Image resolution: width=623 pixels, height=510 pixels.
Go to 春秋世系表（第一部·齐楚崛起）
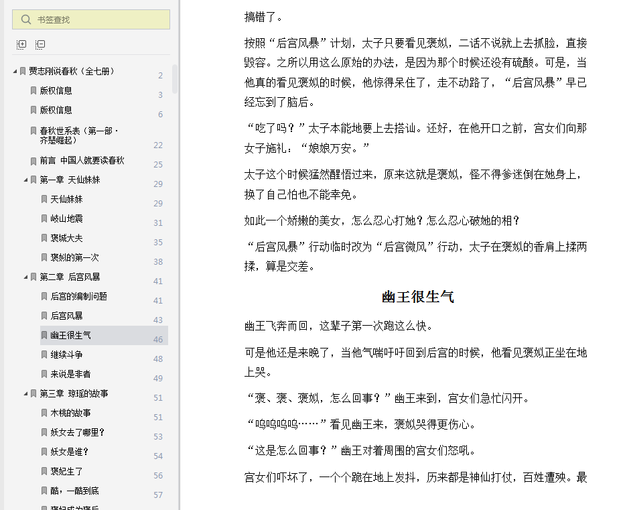point(78,135)
